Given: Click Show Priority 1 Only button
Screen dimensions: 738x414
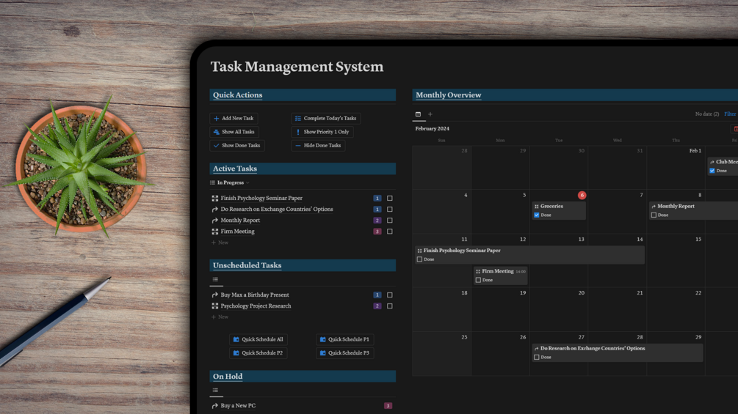Looking at the screenshot, I should point(322,132).
